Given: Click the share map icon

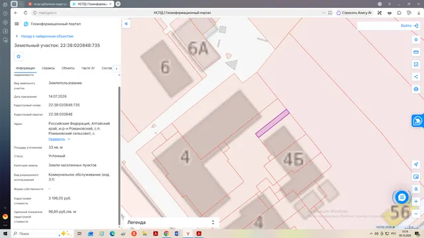Looking at the screenshot, I should click(x=416, y=77).
